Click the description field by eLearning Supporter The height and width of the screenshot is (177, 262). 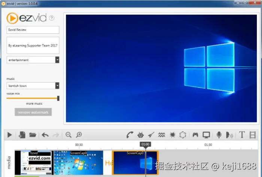(x=33, y=45)
